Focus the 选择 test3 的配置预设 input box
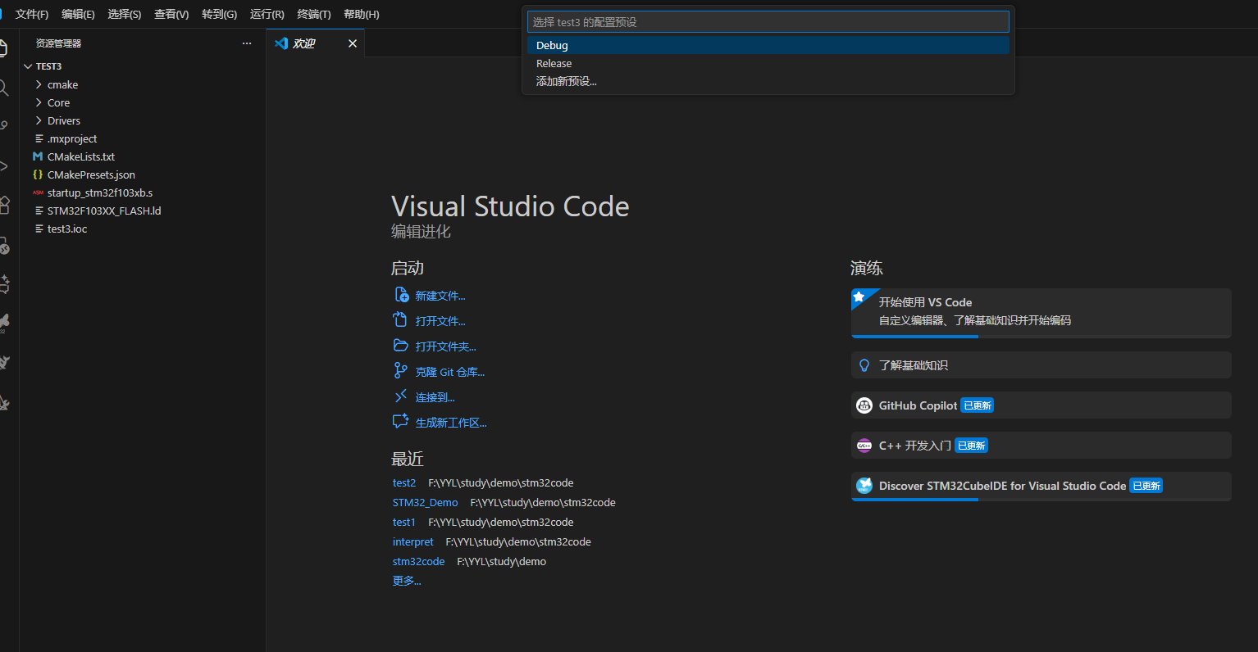This screenshot has width=1258, height=652. pyautogui.click(x=768, y=22)
